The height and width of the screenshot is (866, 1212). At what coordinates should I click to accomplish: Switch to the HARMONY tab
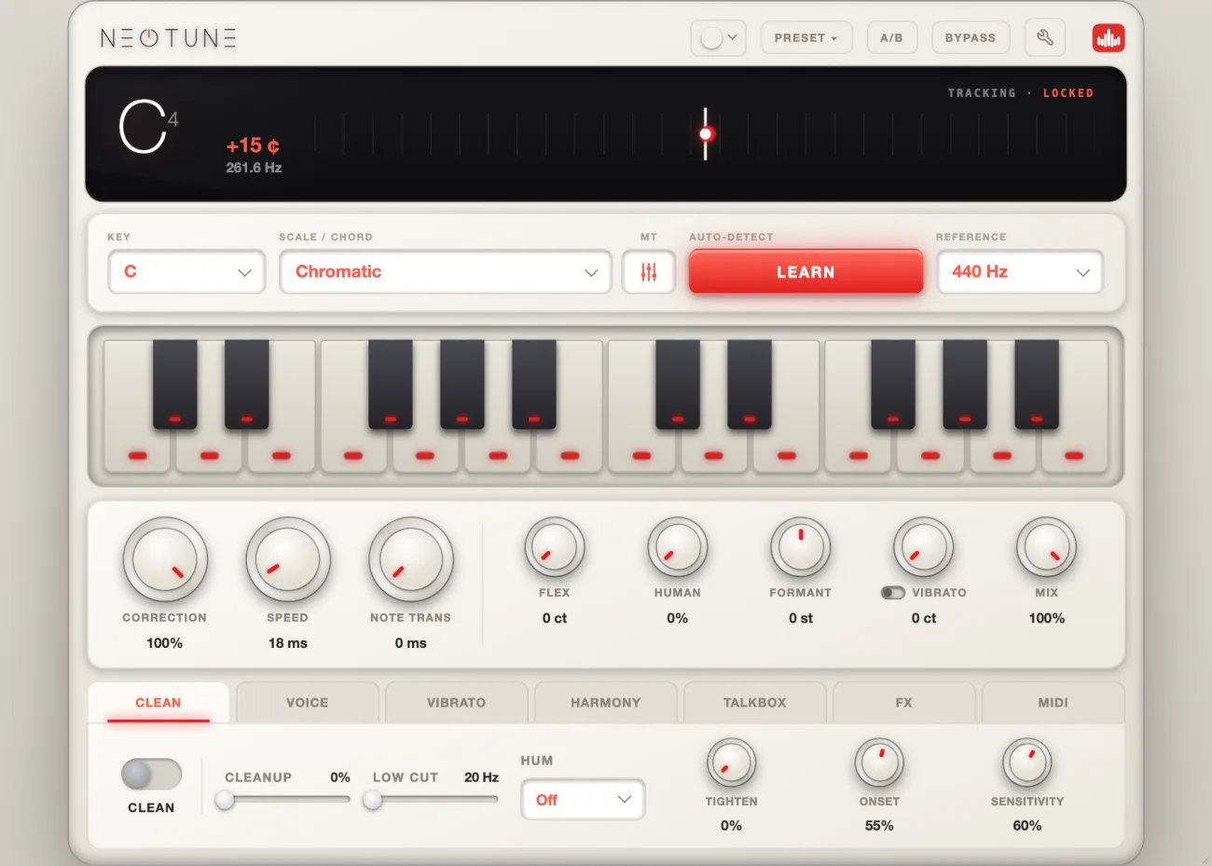pos(606,703)
